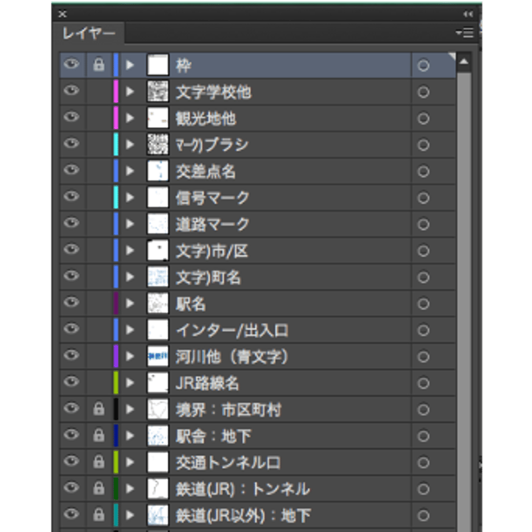Click the target circle for ﾏｰｸ)ブラシ

[x=423, y=145]
